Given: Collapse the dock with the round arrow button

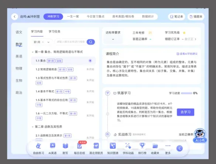Looking at the screenshot, I should pyautogui.click(x=179, y=148).
